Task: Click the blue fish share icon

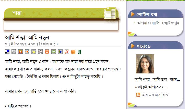Action: (x=27, y=52)
